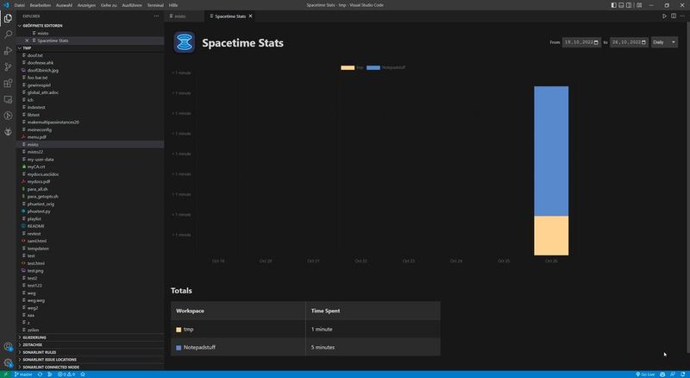This screenshot has width=690, height=378.
Task: Open the Manage gear menu
Action: (x=8, y=362)
